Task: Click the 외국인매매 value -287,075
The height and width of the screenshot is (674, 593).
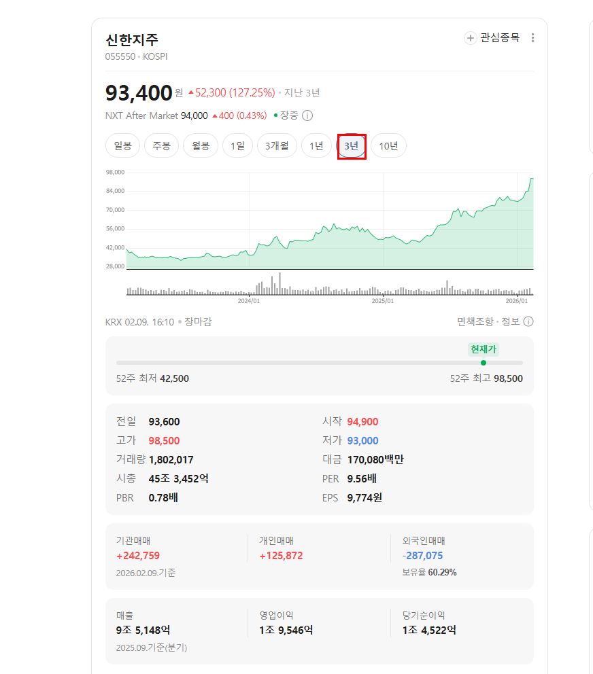Action: (422, 556)
